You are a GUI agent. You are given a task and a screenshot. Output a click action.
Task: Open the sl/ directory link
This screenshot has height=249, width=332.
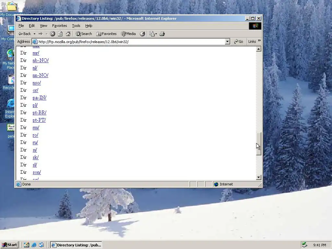tap(35, 165)
